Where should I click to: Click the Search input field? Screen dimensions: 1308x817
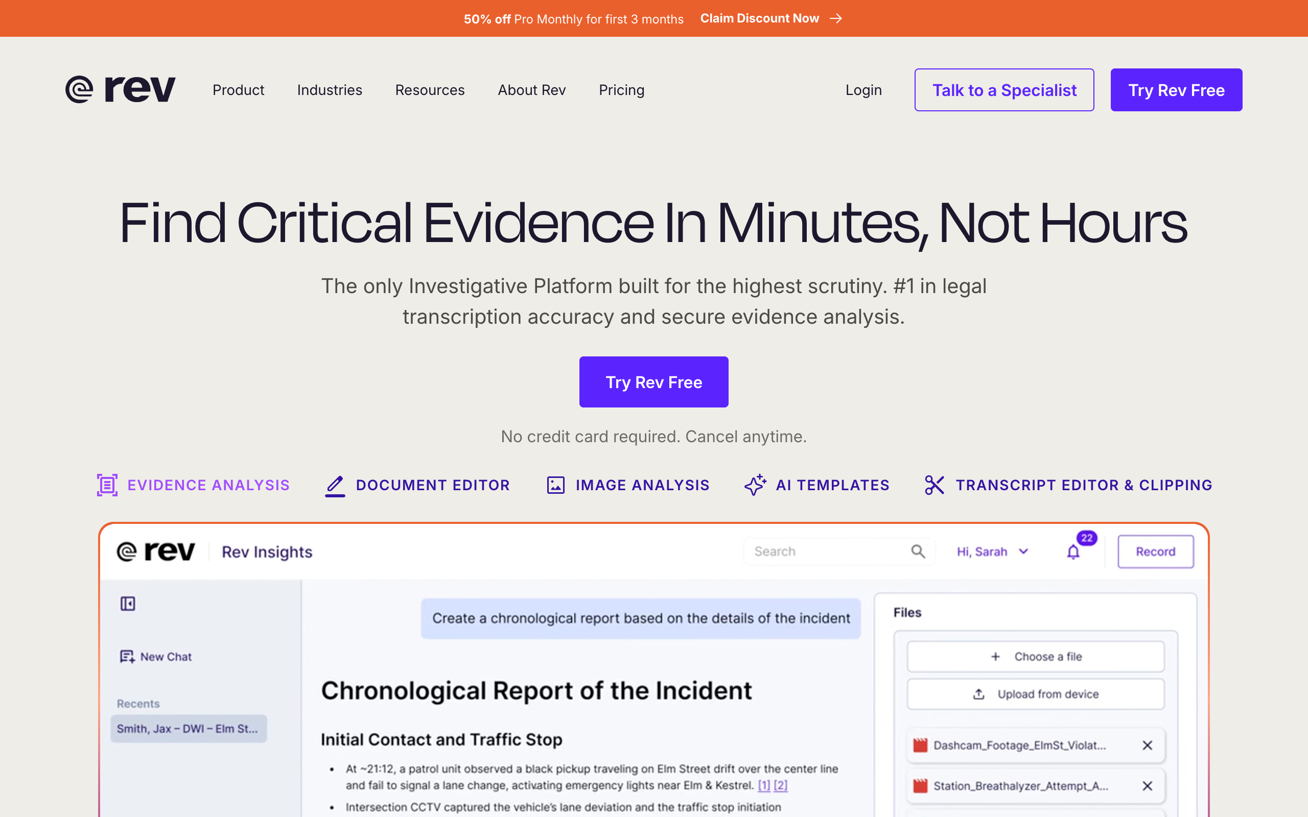(839, 551)
